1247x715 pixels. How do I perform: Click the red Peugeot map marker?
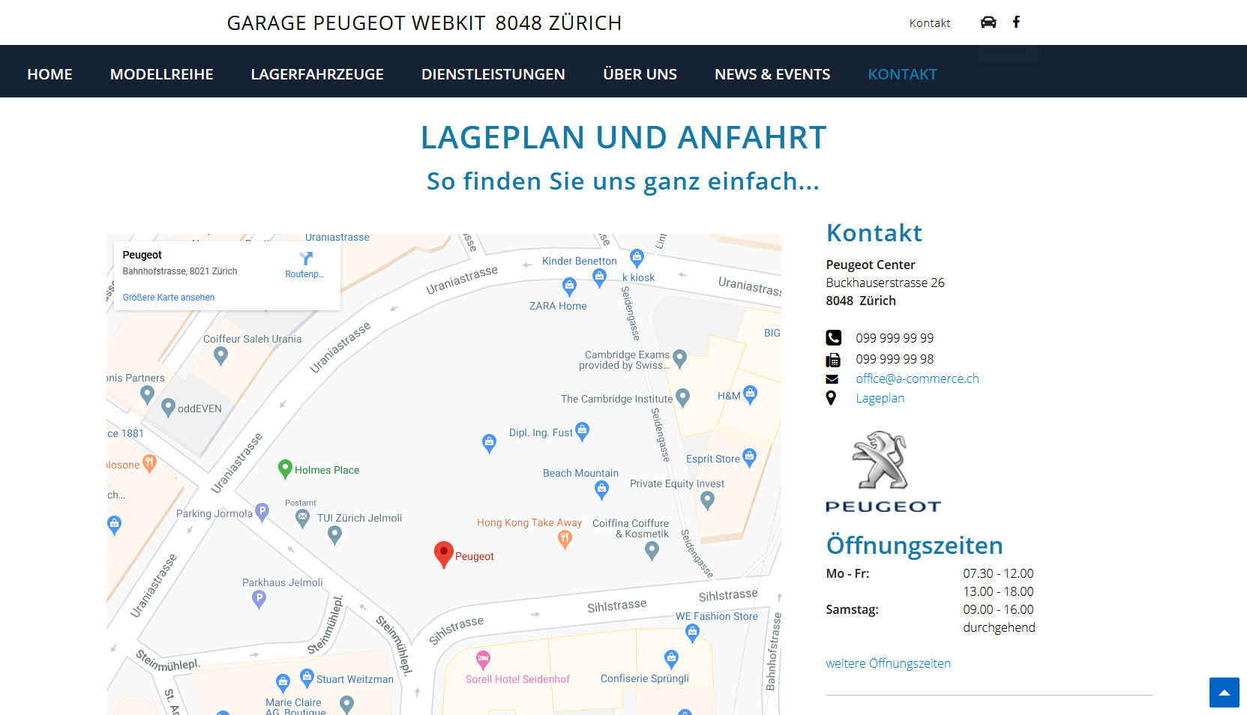tap(444, 555)
